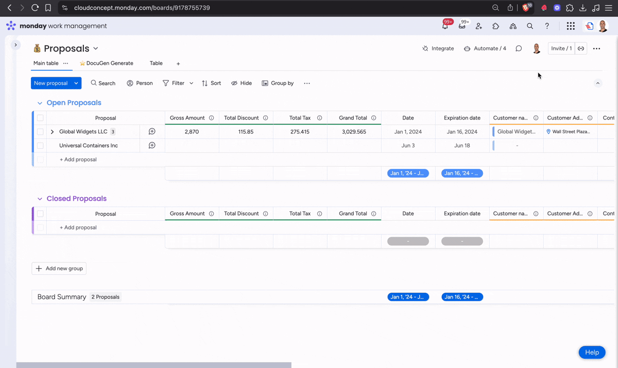
Task: Open Search in board toolbar
Action: (103, 83)
